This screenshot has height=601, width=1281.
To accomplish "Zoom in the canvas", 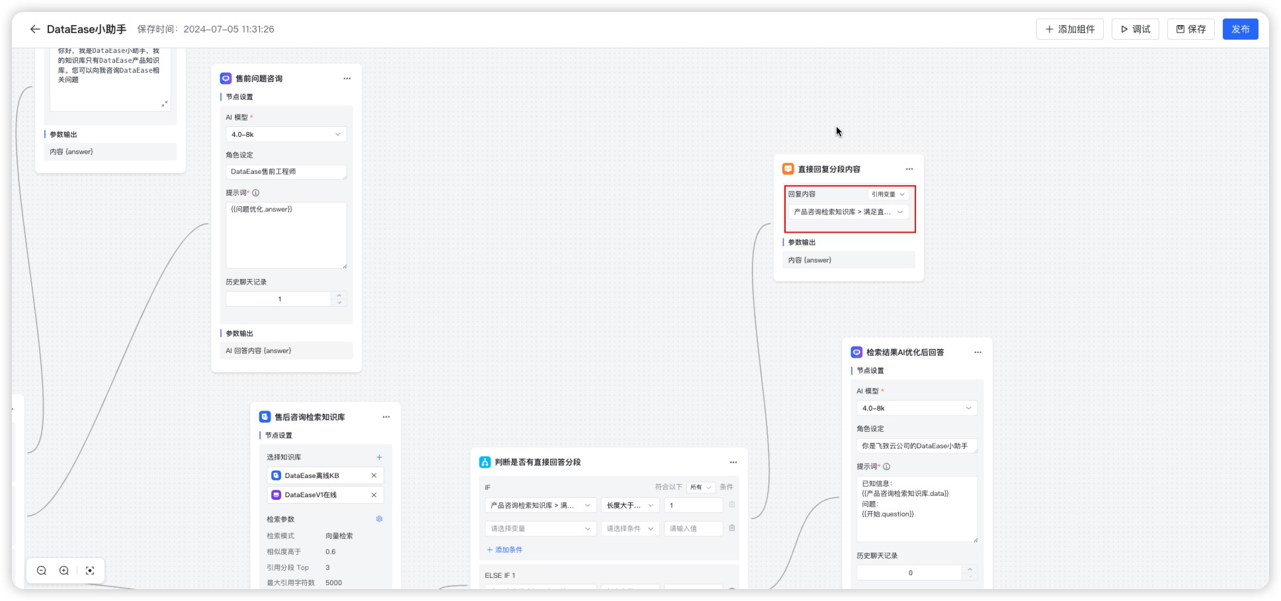I will 64,571.
